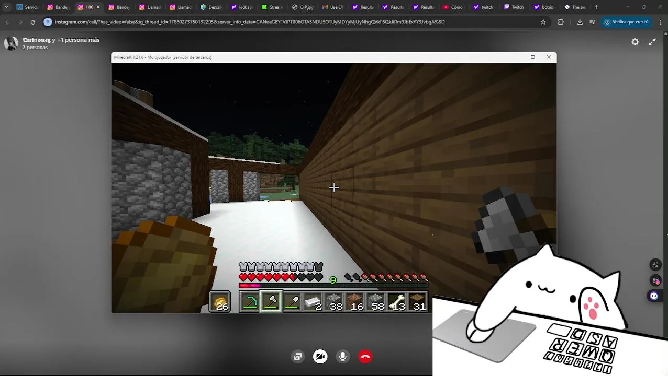Maximize the Minecraft window

[x=532, y=57]
